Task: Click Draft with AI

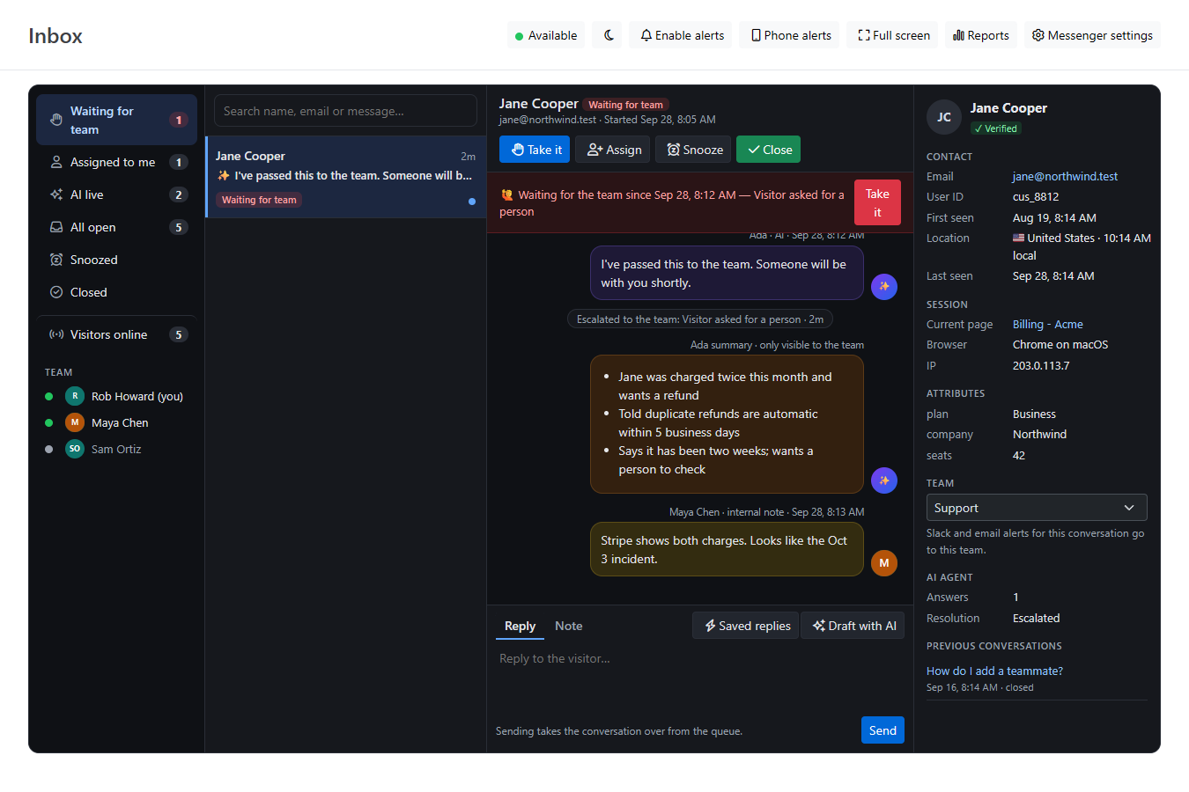Action: click(853, 626)
